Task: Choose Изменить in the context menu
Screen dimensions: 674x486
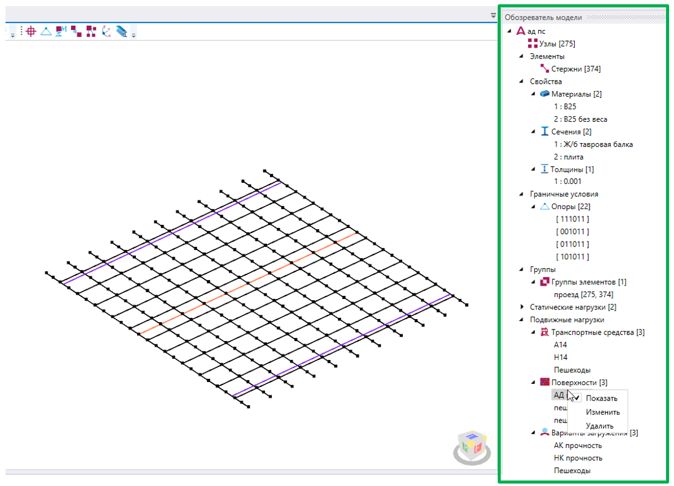Action: click(602, 412)
